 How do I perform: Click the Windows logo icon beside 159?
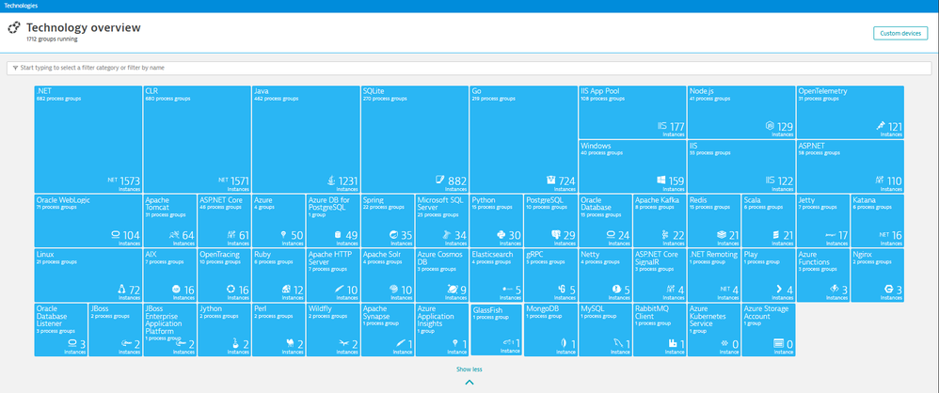click(x=661, y=181)
